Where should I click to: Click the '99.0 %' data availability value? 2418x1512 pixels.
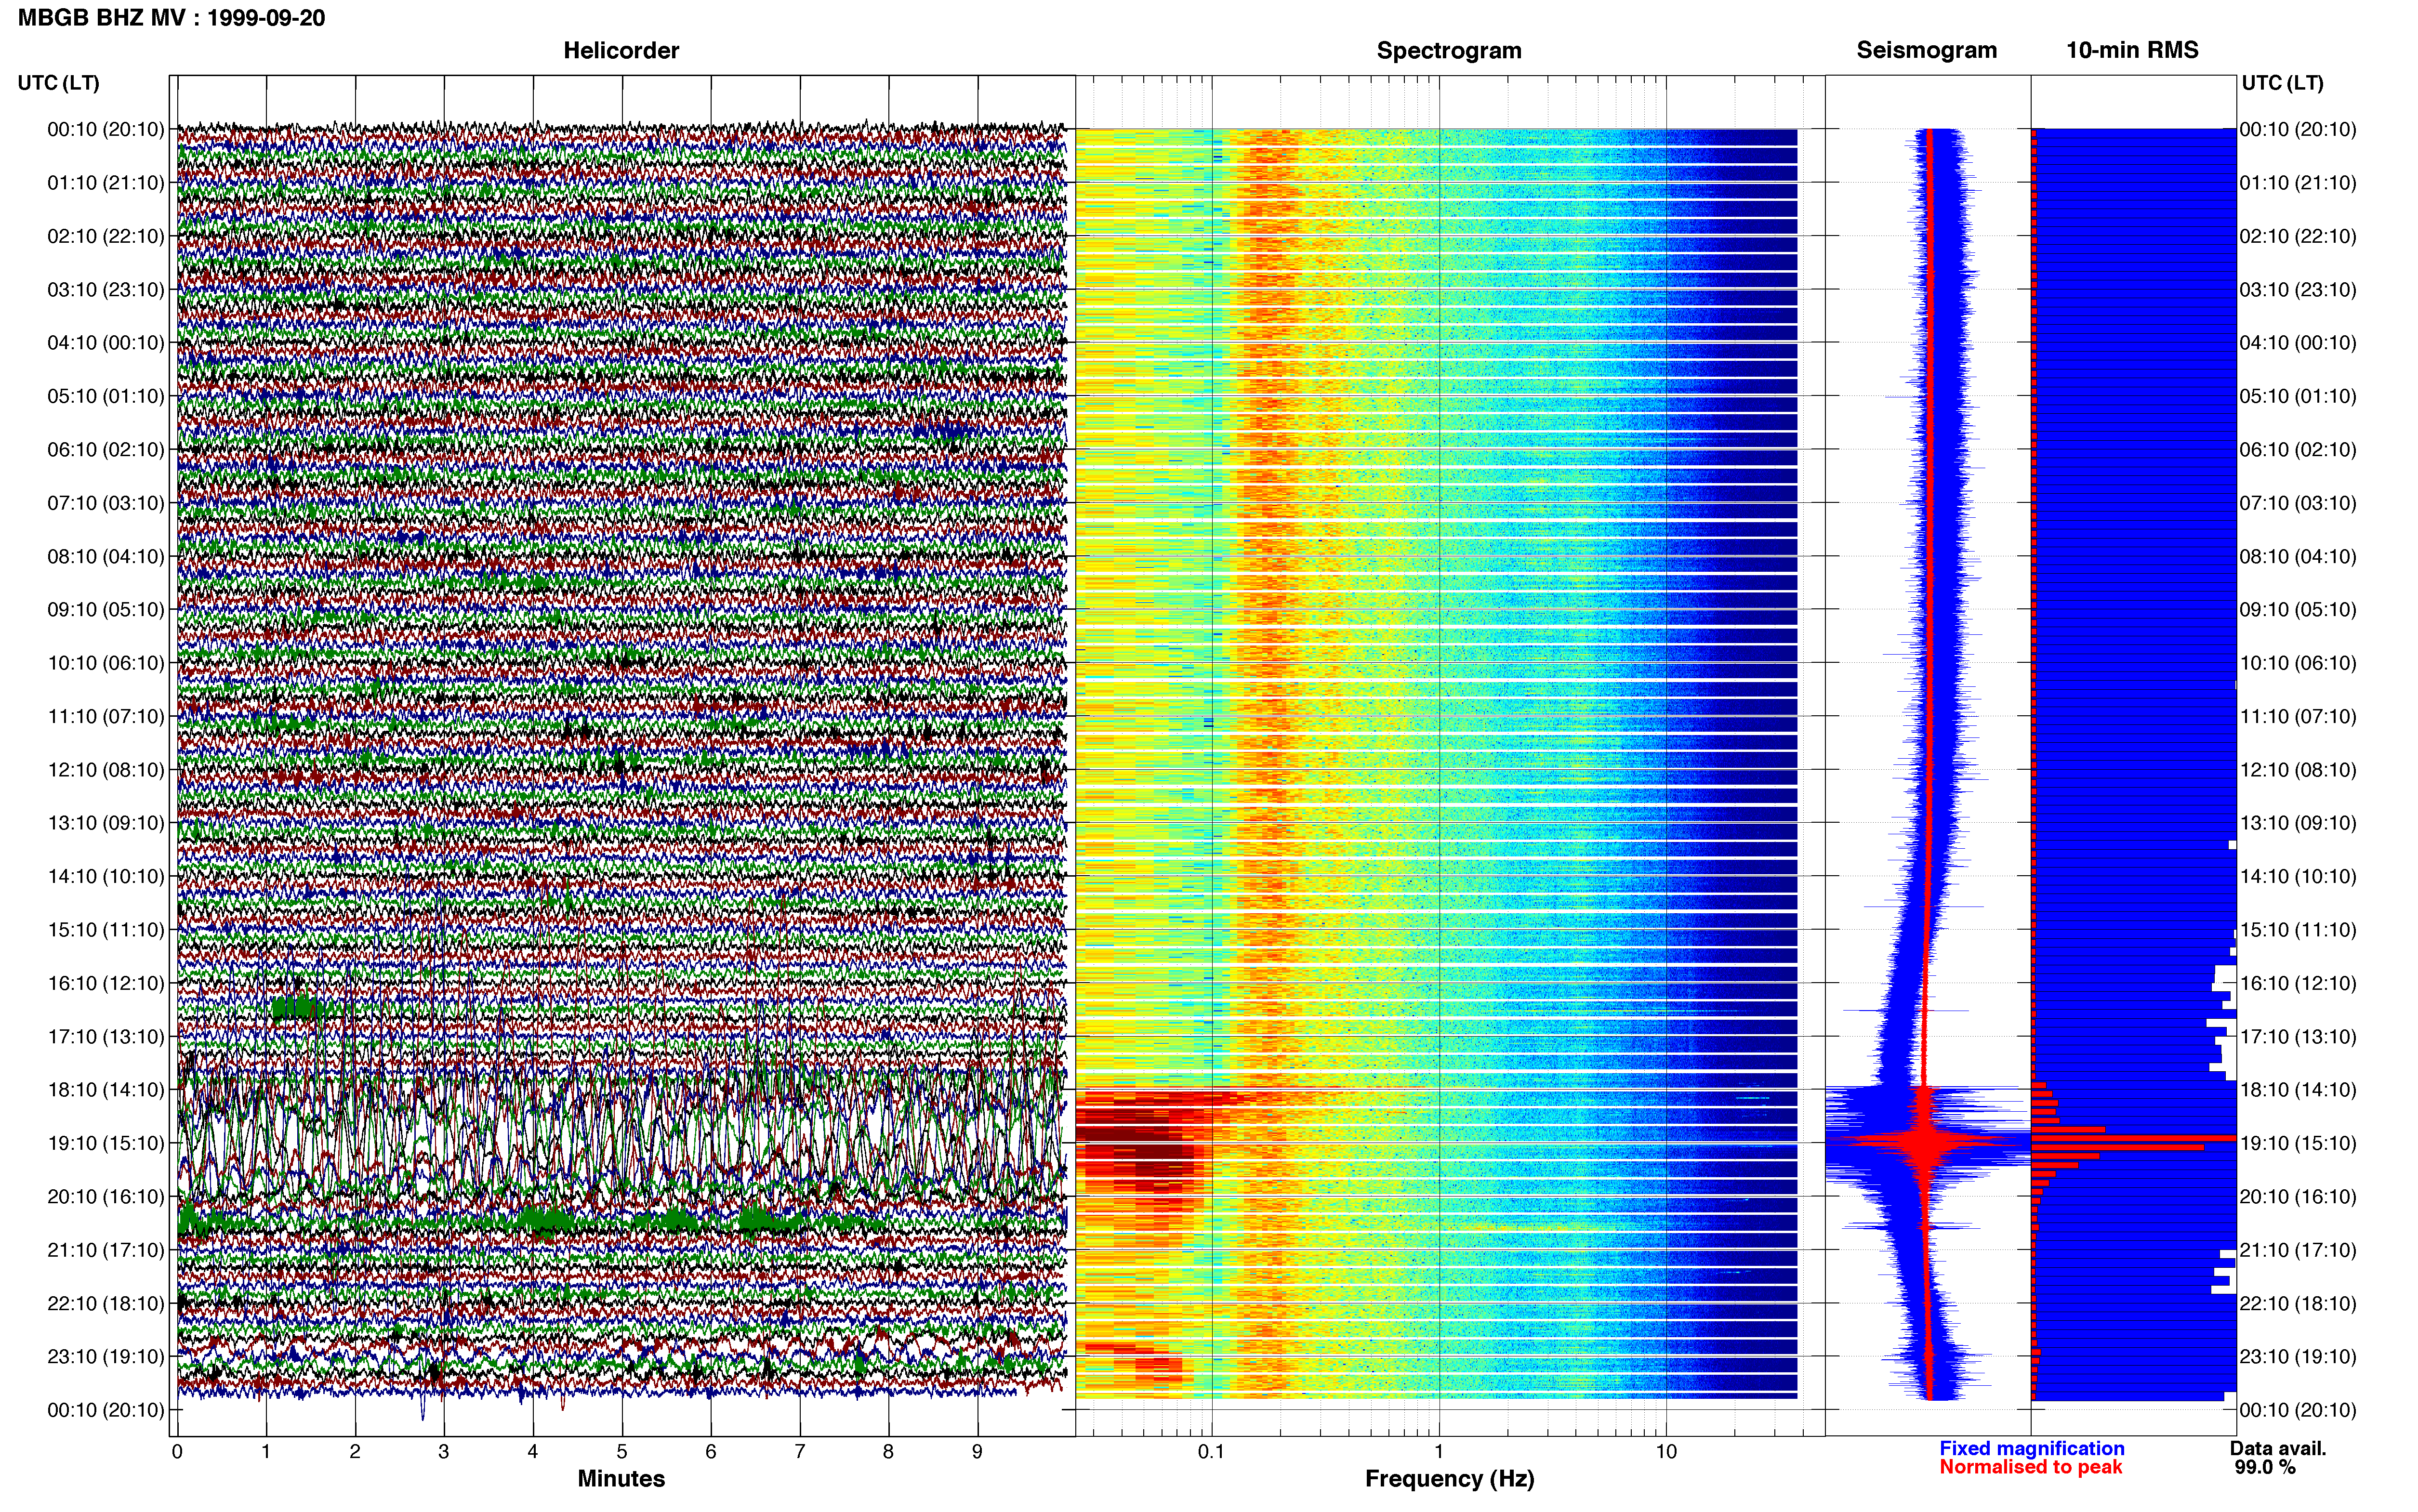[2265, 1467]
